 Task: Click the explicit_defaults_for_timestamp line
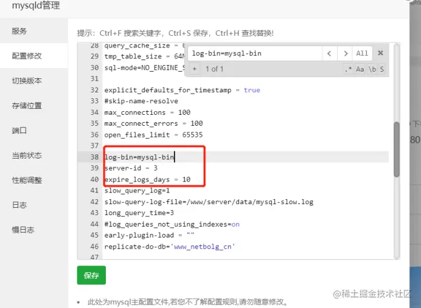[182, 90]
